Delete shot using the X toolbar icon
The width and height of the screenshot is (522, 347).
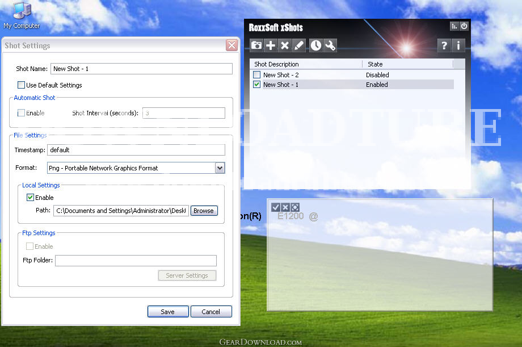click(285, 45)
